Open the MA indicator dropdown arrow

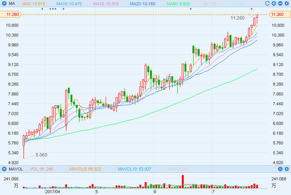[4, 3]
